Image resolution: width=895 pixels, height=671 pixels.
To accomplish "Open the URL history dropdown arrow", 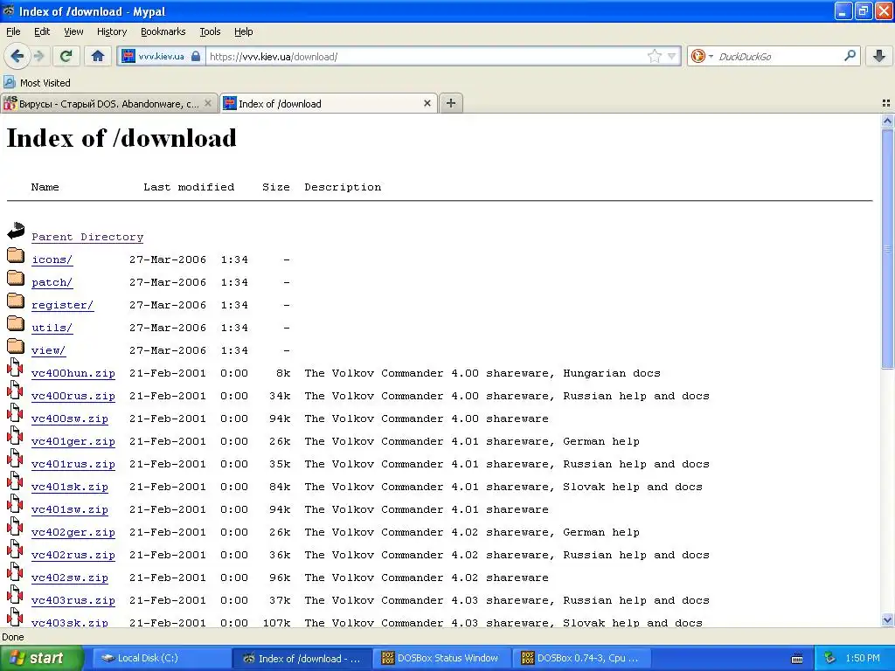I will pyautogui.click(x=672, y=56).
